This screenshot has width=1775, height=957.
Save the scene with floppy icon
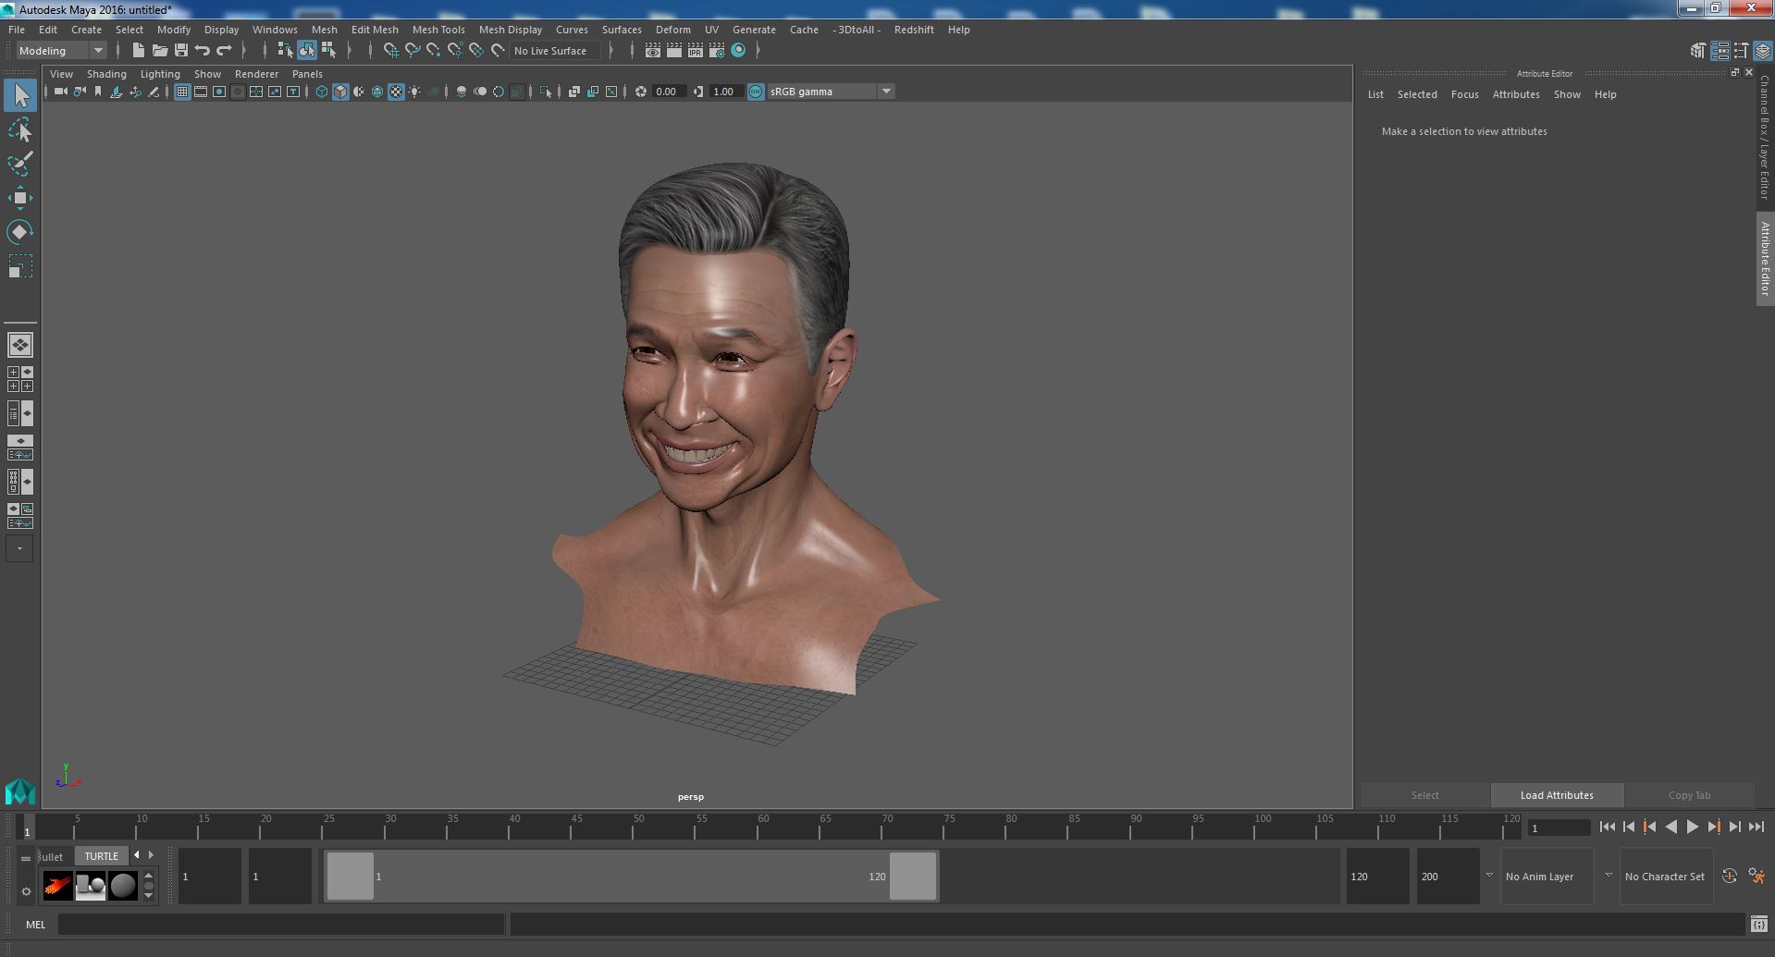pyautogui.click(x=181, y=51)
